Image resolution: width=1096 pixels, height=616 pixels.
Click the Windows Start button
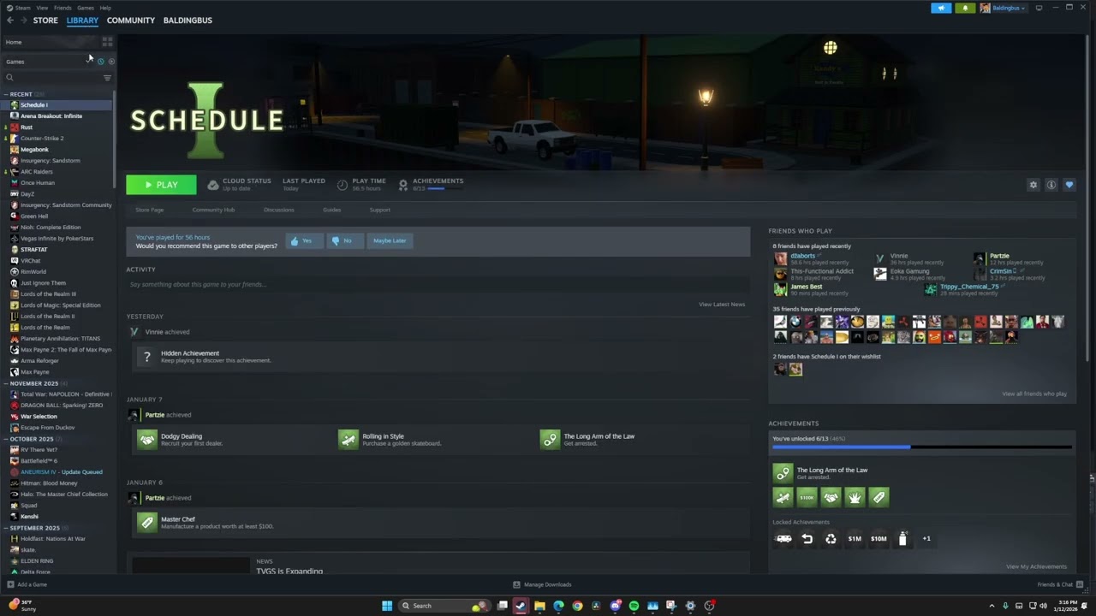click(x=387, y=606)
